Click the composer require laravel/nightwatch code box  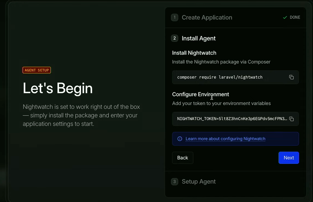tap(235, 77)
